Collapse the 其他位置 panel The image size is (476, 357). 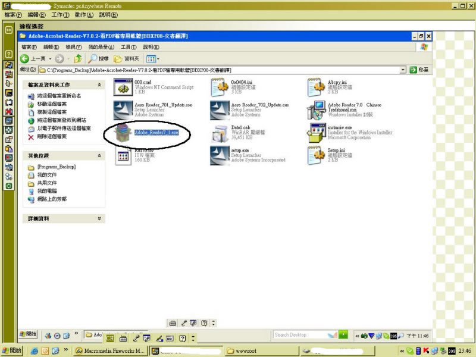(99, 156)
